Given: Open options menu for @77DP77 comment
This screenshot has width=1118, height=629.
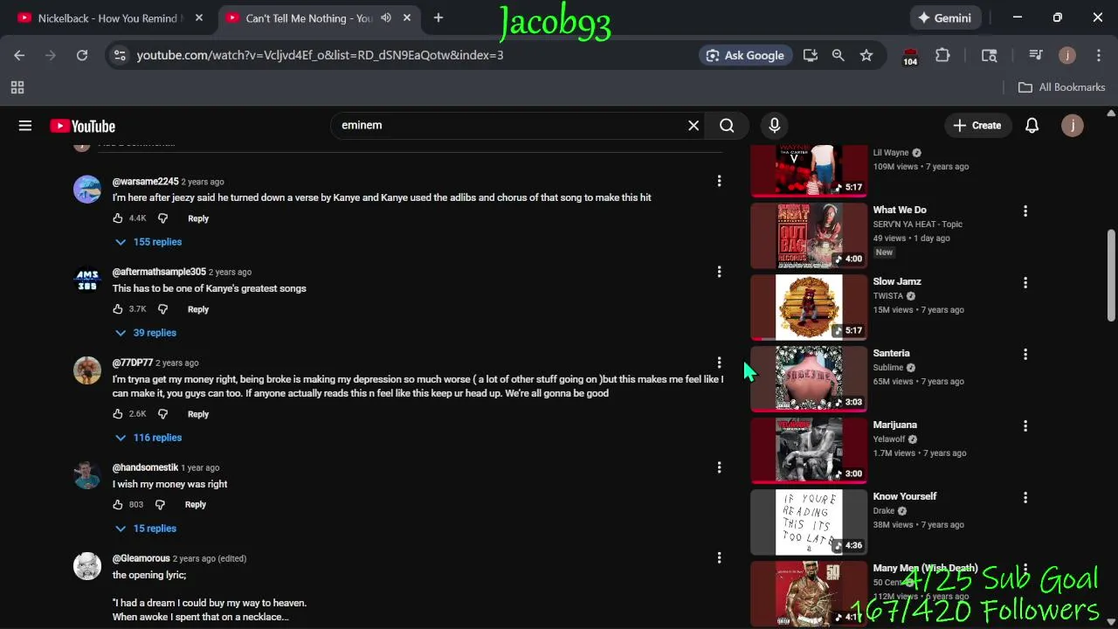Looking at the screenshot, I should click(x=719, y=363).
